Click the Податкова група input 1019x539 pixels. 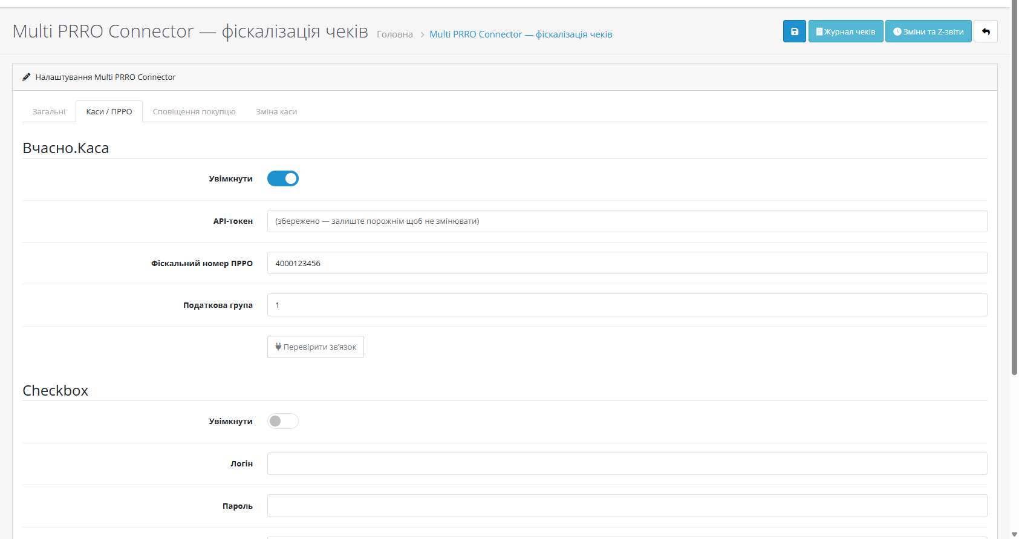(x=627, y=305)
